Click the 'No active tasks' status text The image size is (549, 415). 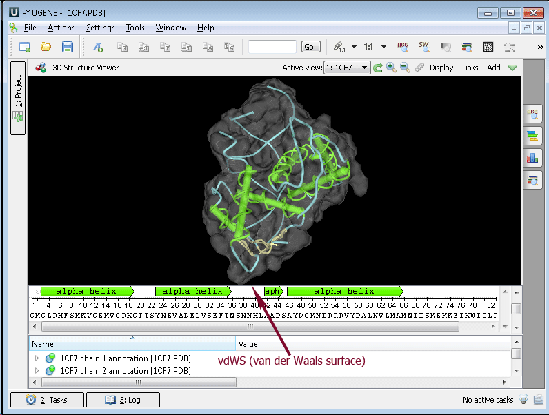click(x=488, y=400)
